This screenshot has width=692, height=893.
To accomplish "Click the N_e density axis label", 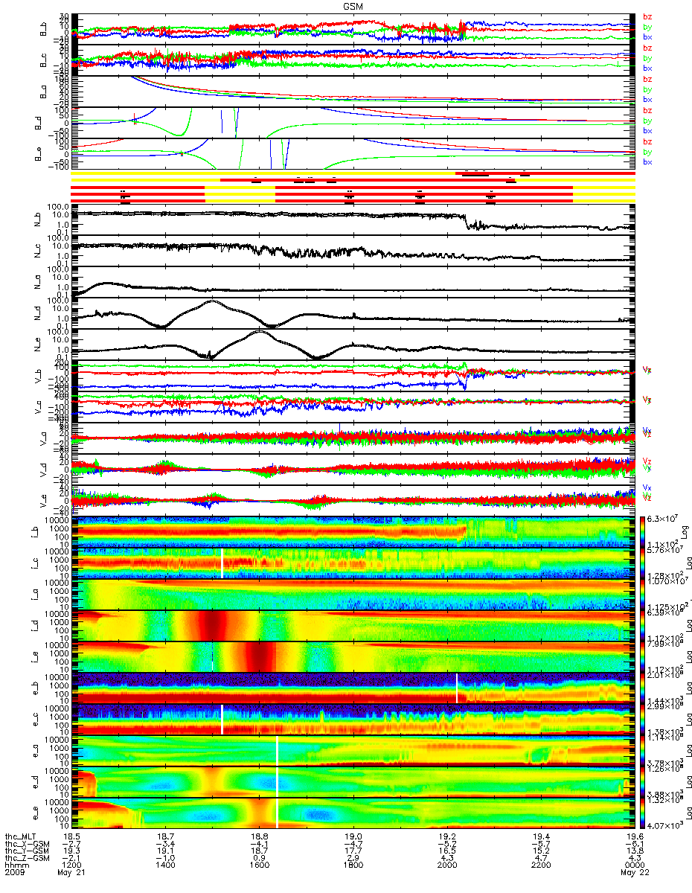I will tap(36, 344).
